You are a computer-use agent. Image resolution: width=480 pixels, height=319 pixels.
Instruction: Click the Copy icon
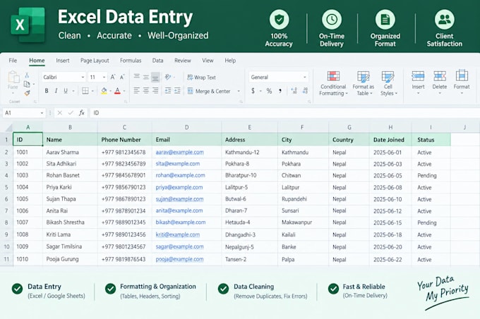point(27,84)
